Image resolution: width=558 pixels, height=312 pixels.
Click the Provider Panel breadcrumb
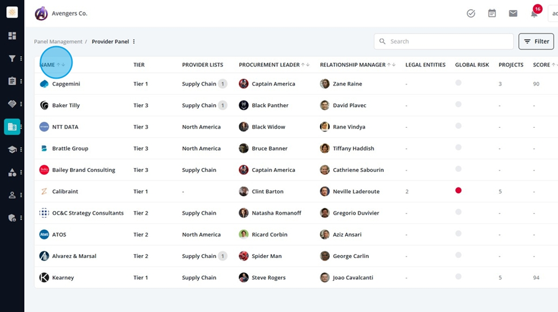110,42
